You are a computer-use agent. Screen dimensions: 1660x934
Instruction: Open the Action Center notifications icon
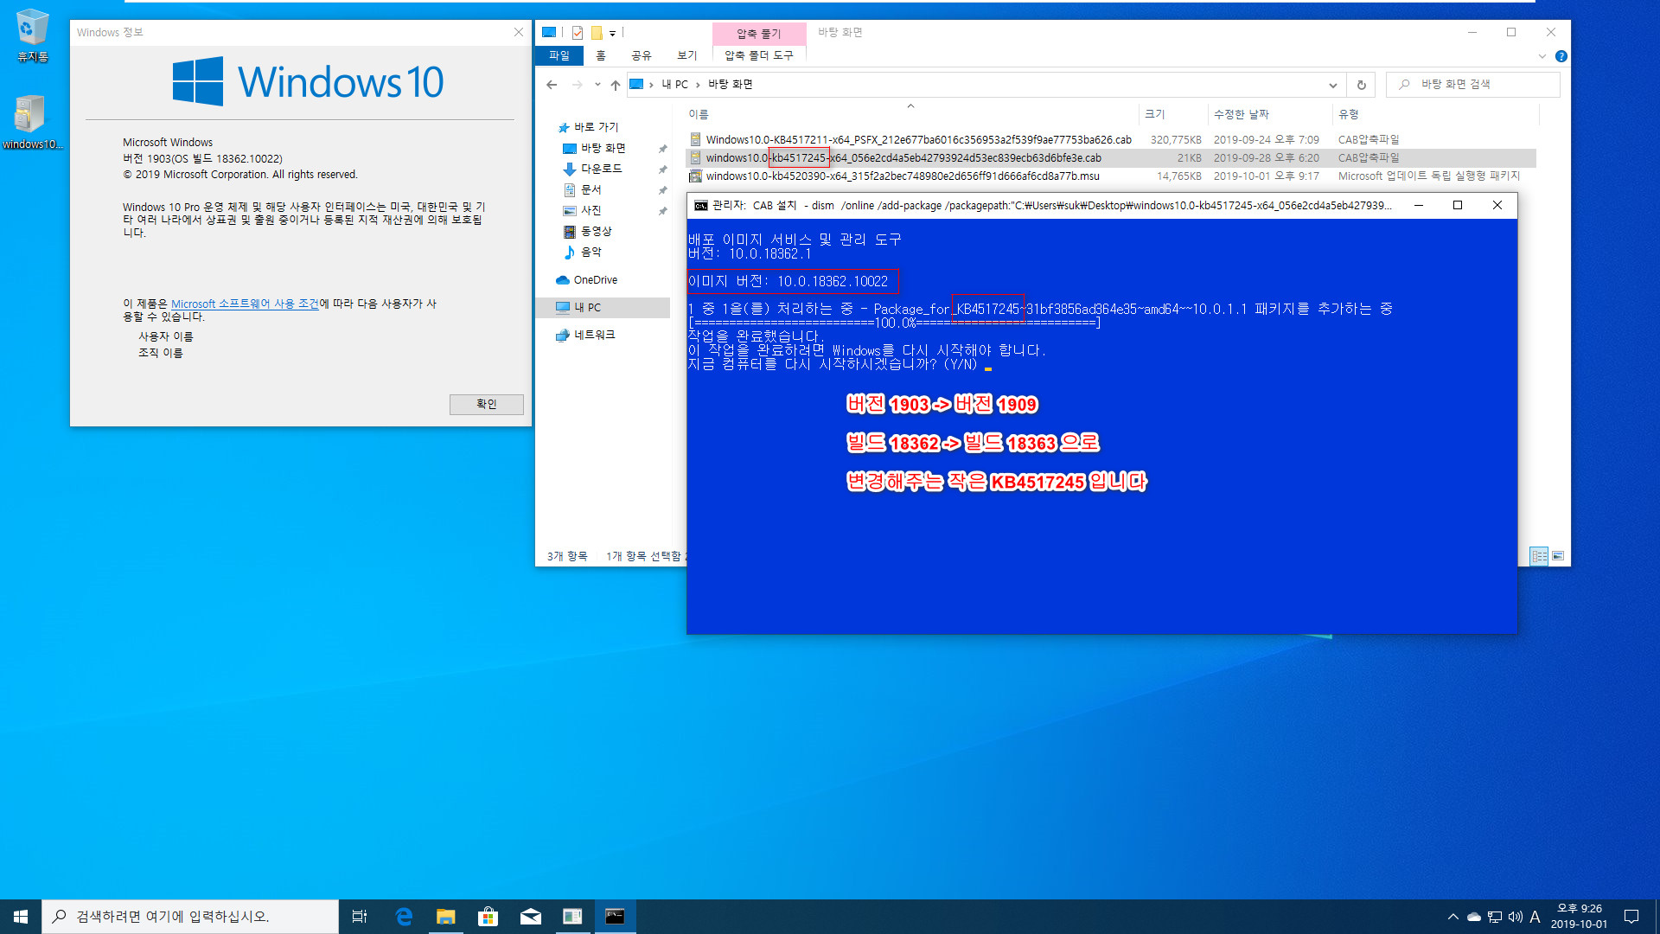point(1631,917)
